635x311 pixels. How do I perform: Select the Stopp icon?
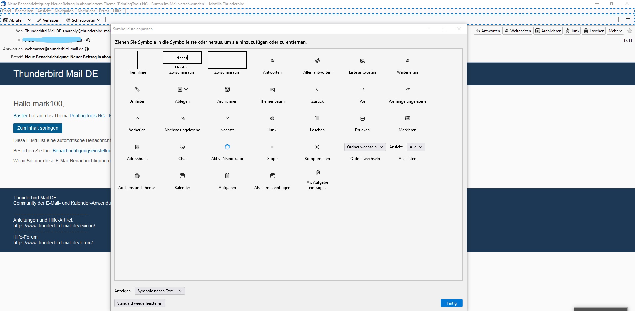click(x=272, y=147)
